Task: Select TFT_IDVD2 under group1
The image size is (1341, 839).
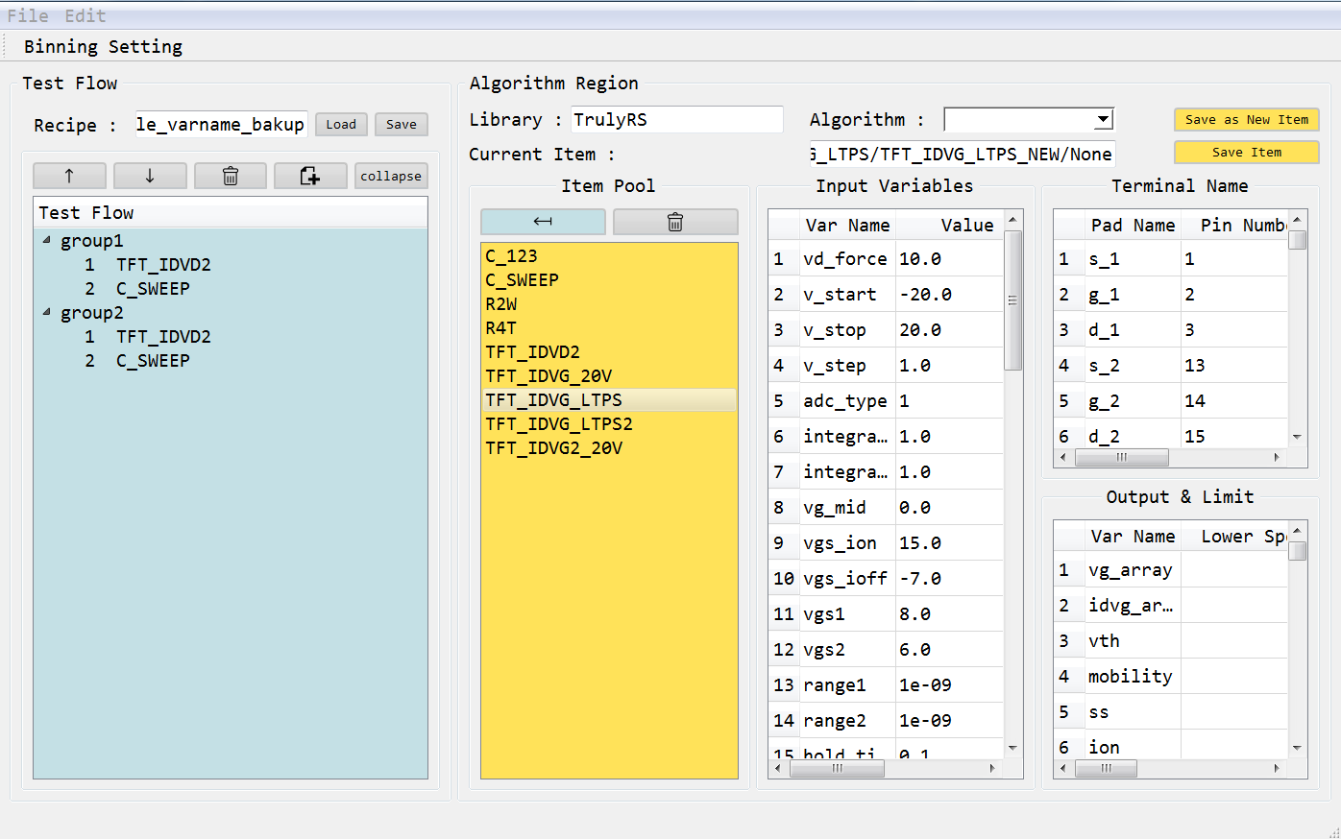Action: coord(163,265)
